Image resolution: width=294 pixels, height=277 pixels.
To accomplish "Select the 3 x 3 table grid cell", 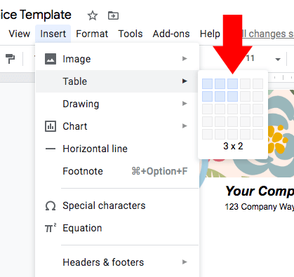I will [232, 109].
